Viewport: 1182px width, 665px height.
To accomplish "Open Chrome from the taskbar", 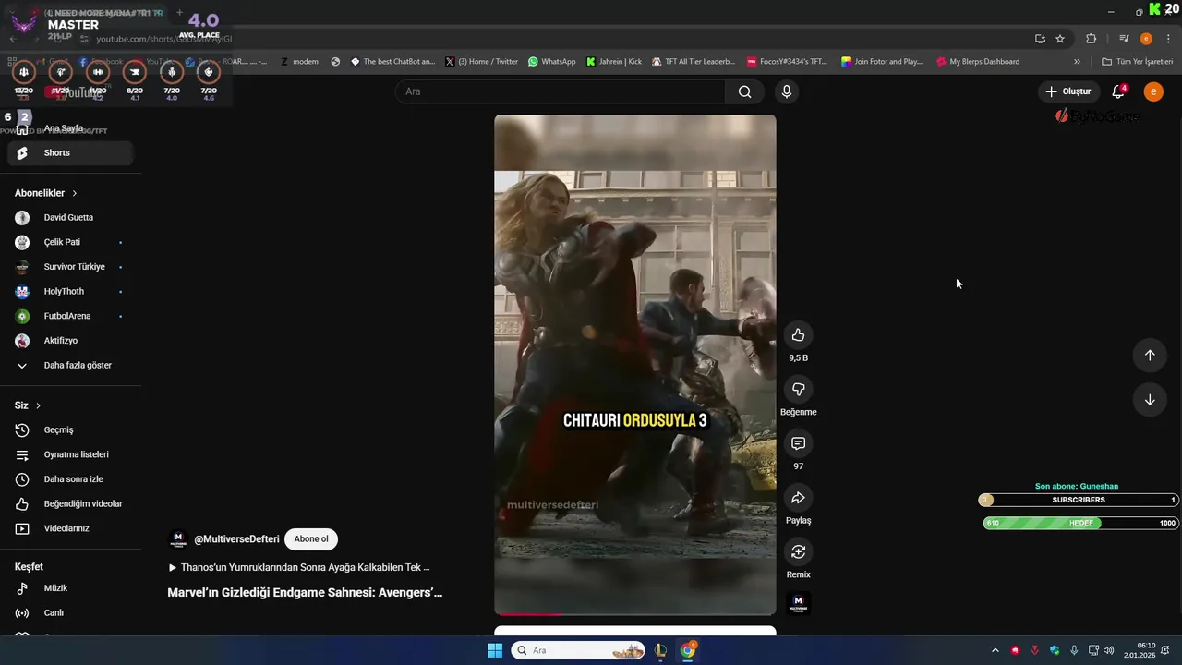I will tap(688, 650).
